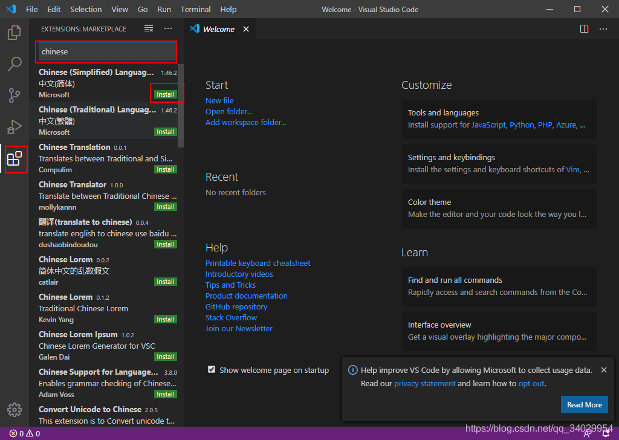The height and width of the screenshot is (440, 619).
Task: Open the privacy statement link
Action: [x=424, y=384]
